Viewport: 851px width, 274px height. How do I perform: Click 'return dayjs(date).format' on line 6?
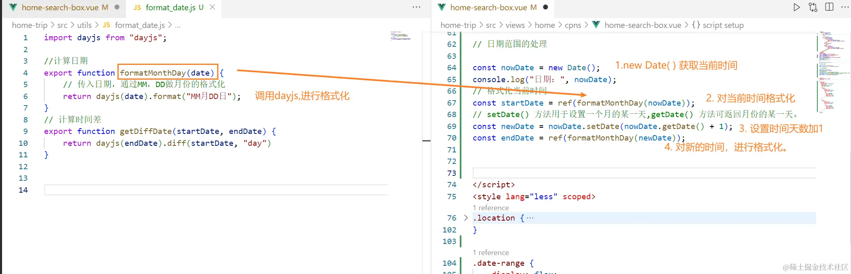click(122, 97)
